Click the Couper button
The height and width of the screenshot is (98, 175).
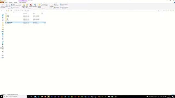point(13,4)
